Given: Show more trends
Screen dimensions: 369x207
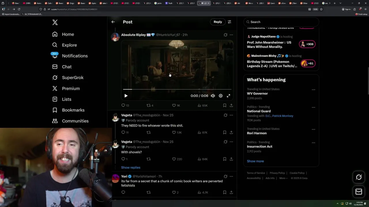Looking at the screenshot, I should [255, 161].
